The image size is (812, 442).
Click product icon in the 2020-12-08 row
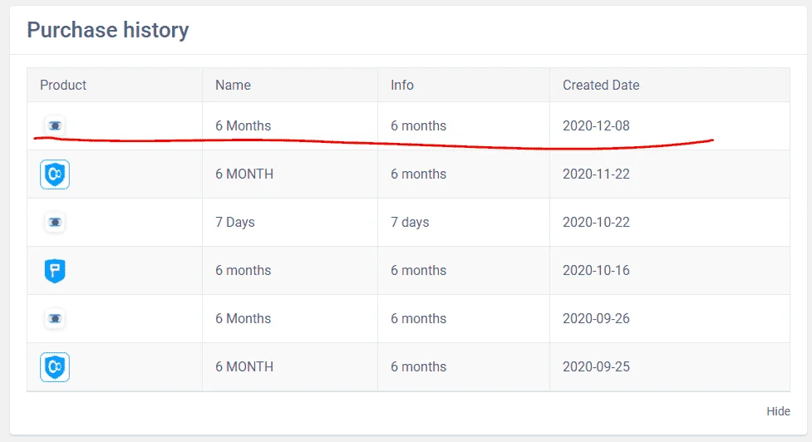(55, 125)
